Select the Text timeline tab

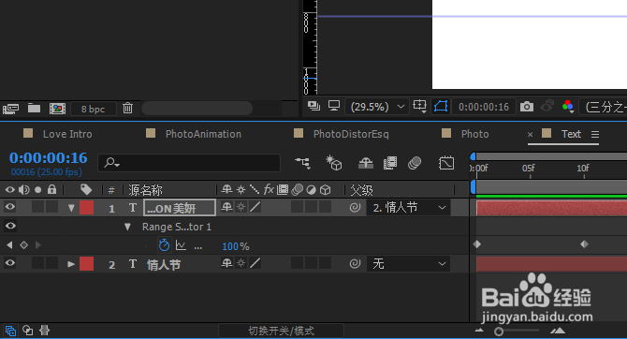point(571,134)
